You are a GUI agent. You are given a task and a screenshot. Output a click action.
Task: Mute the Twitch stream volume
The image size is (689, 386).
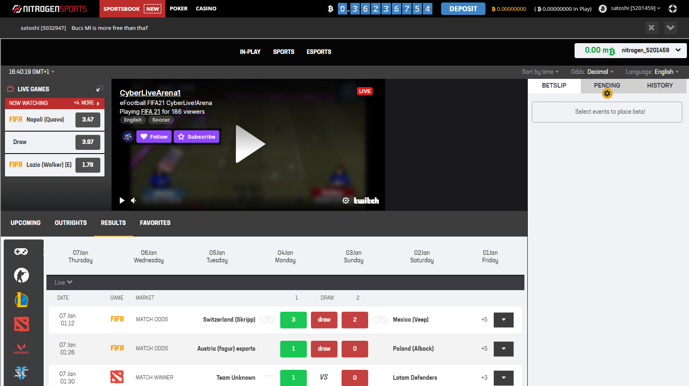[x=133, y=200]
